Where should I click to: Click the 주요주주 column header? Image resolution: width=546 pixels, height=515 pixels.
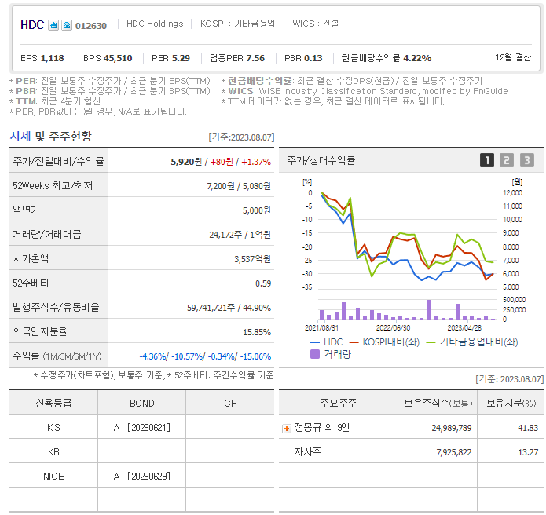(x=338, y=403)
